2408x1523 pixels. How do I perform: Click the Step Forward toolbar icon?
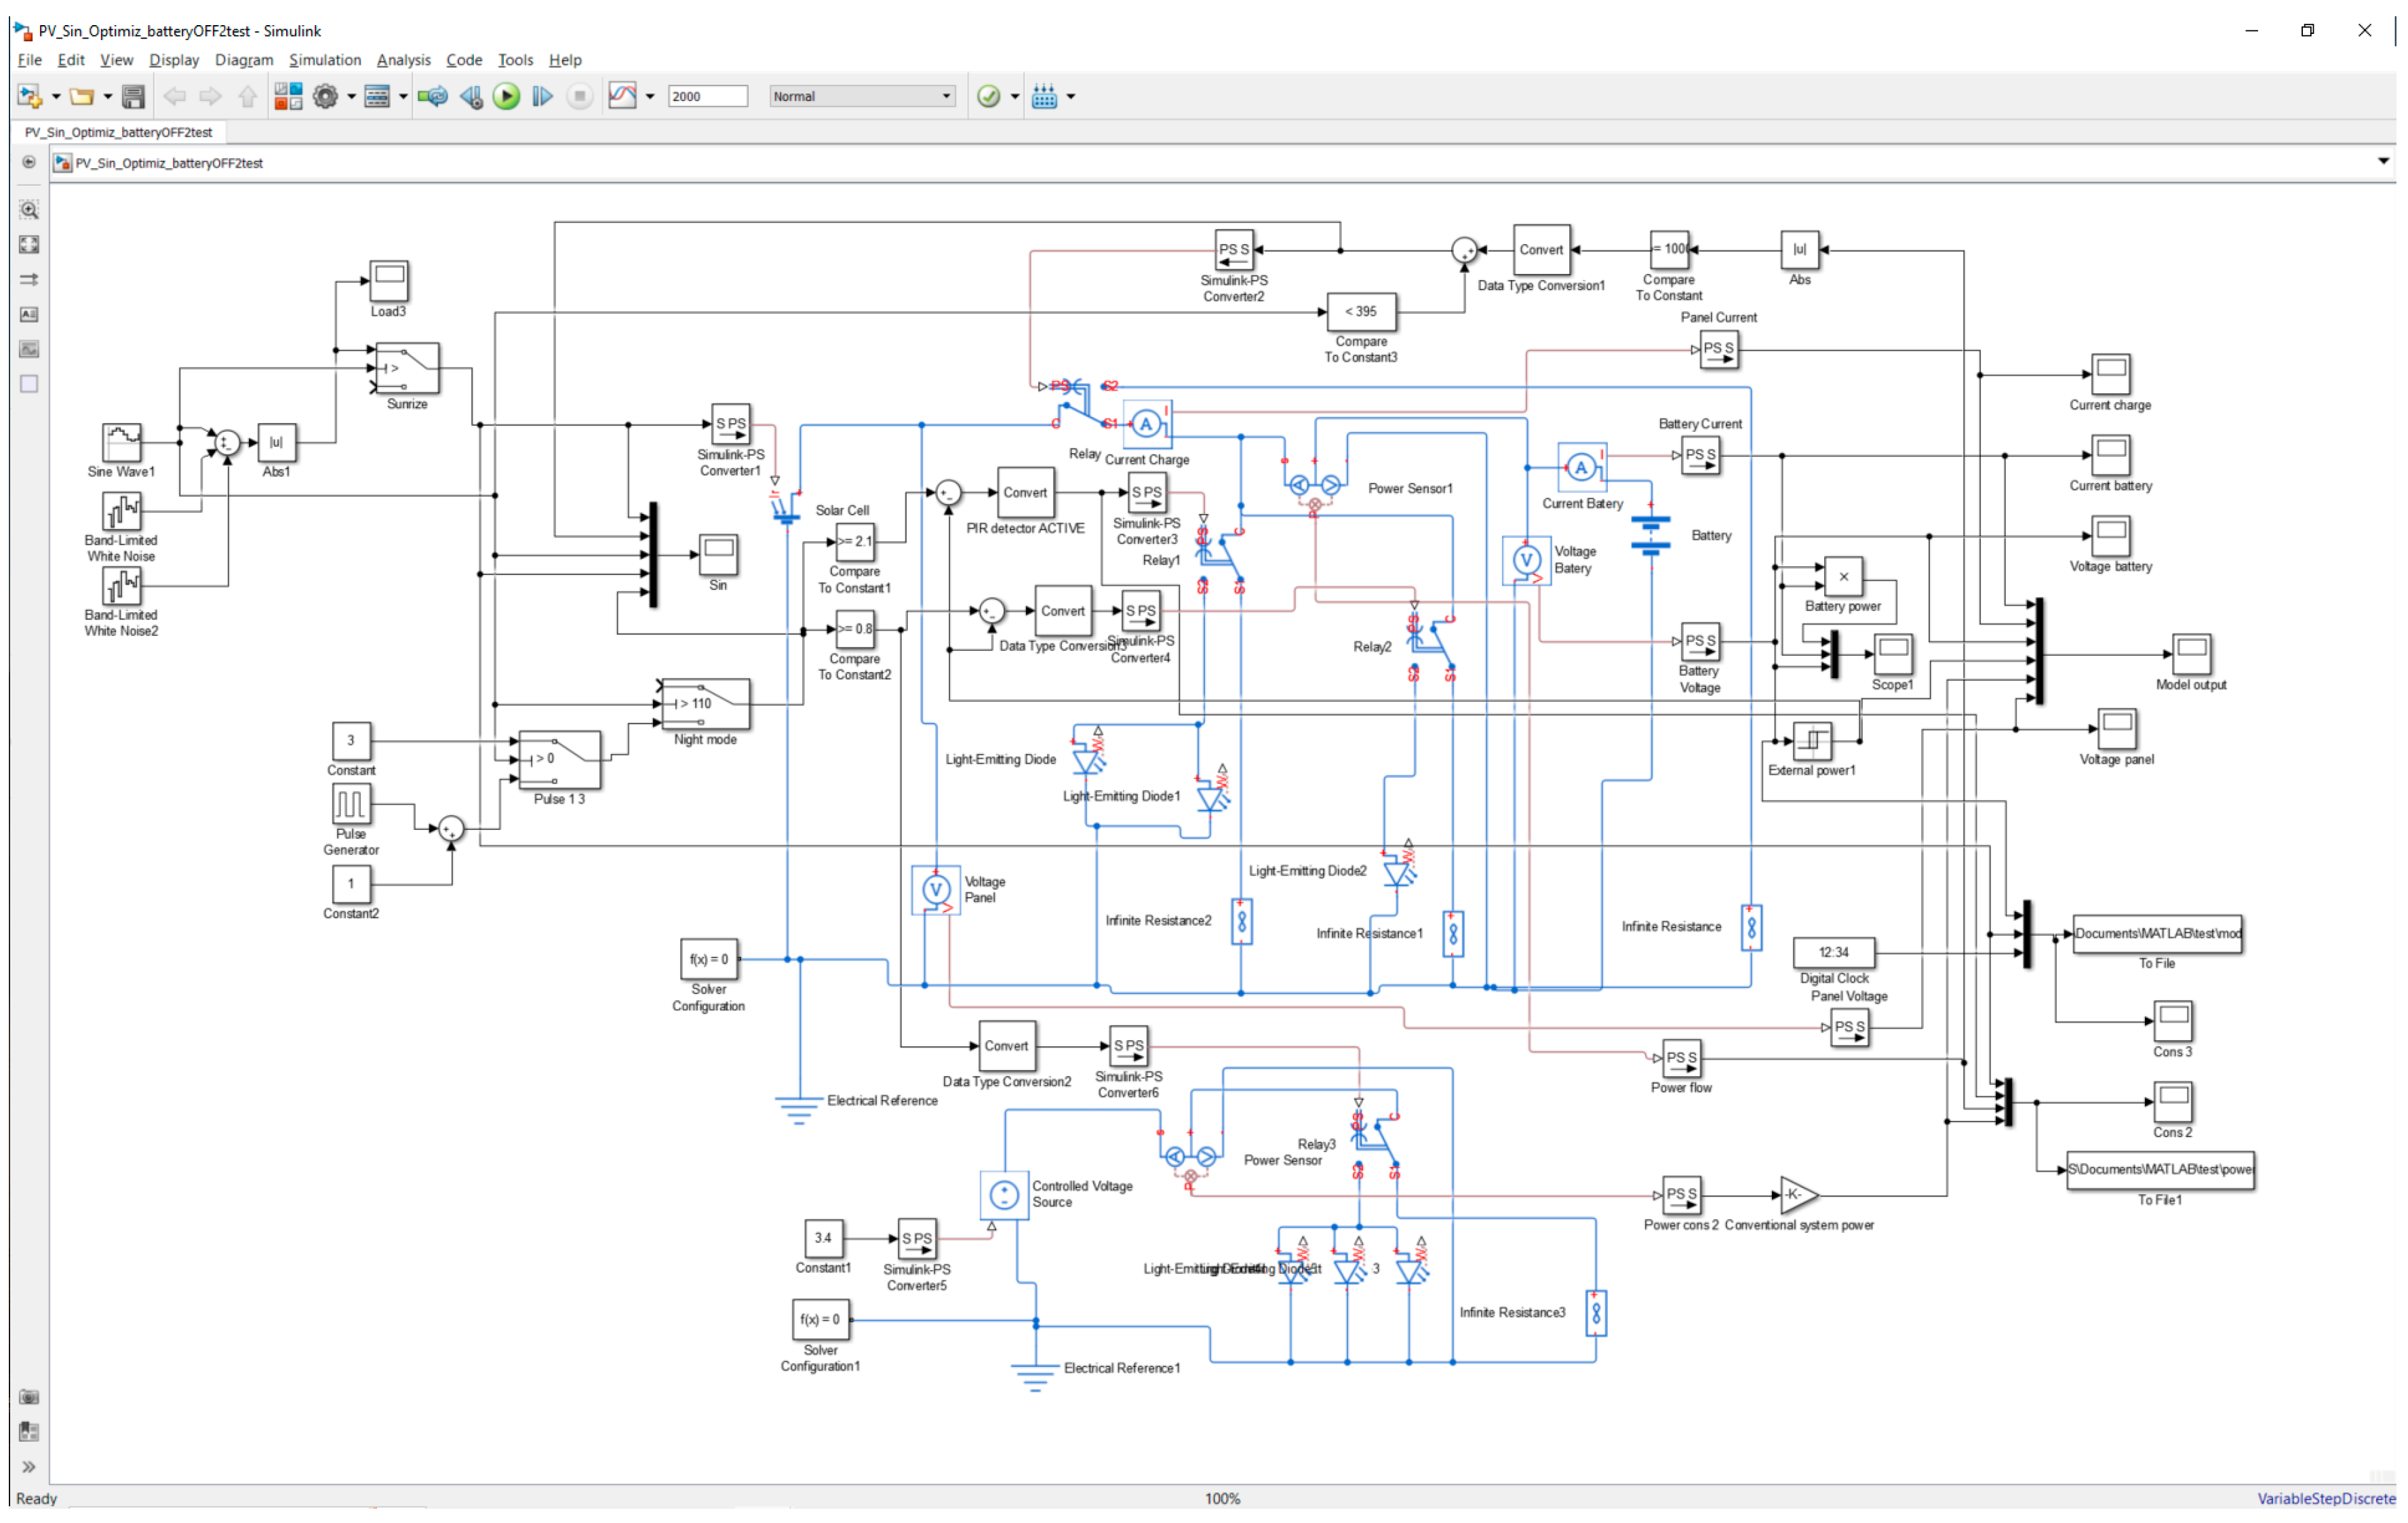click(542, 96)
